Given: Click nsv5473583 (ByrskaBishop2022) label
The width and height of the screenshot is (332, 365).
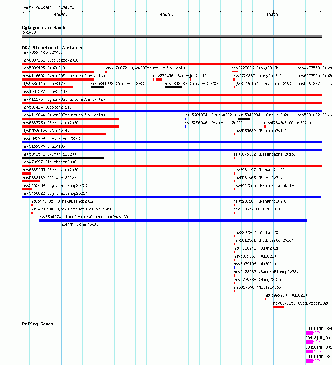Looking at the screenshot, I should click(x=266, y=272).
